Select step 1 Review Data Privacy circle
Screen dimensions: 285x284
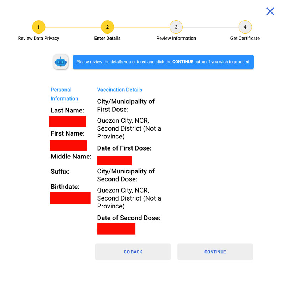click(x=38, y=27)
